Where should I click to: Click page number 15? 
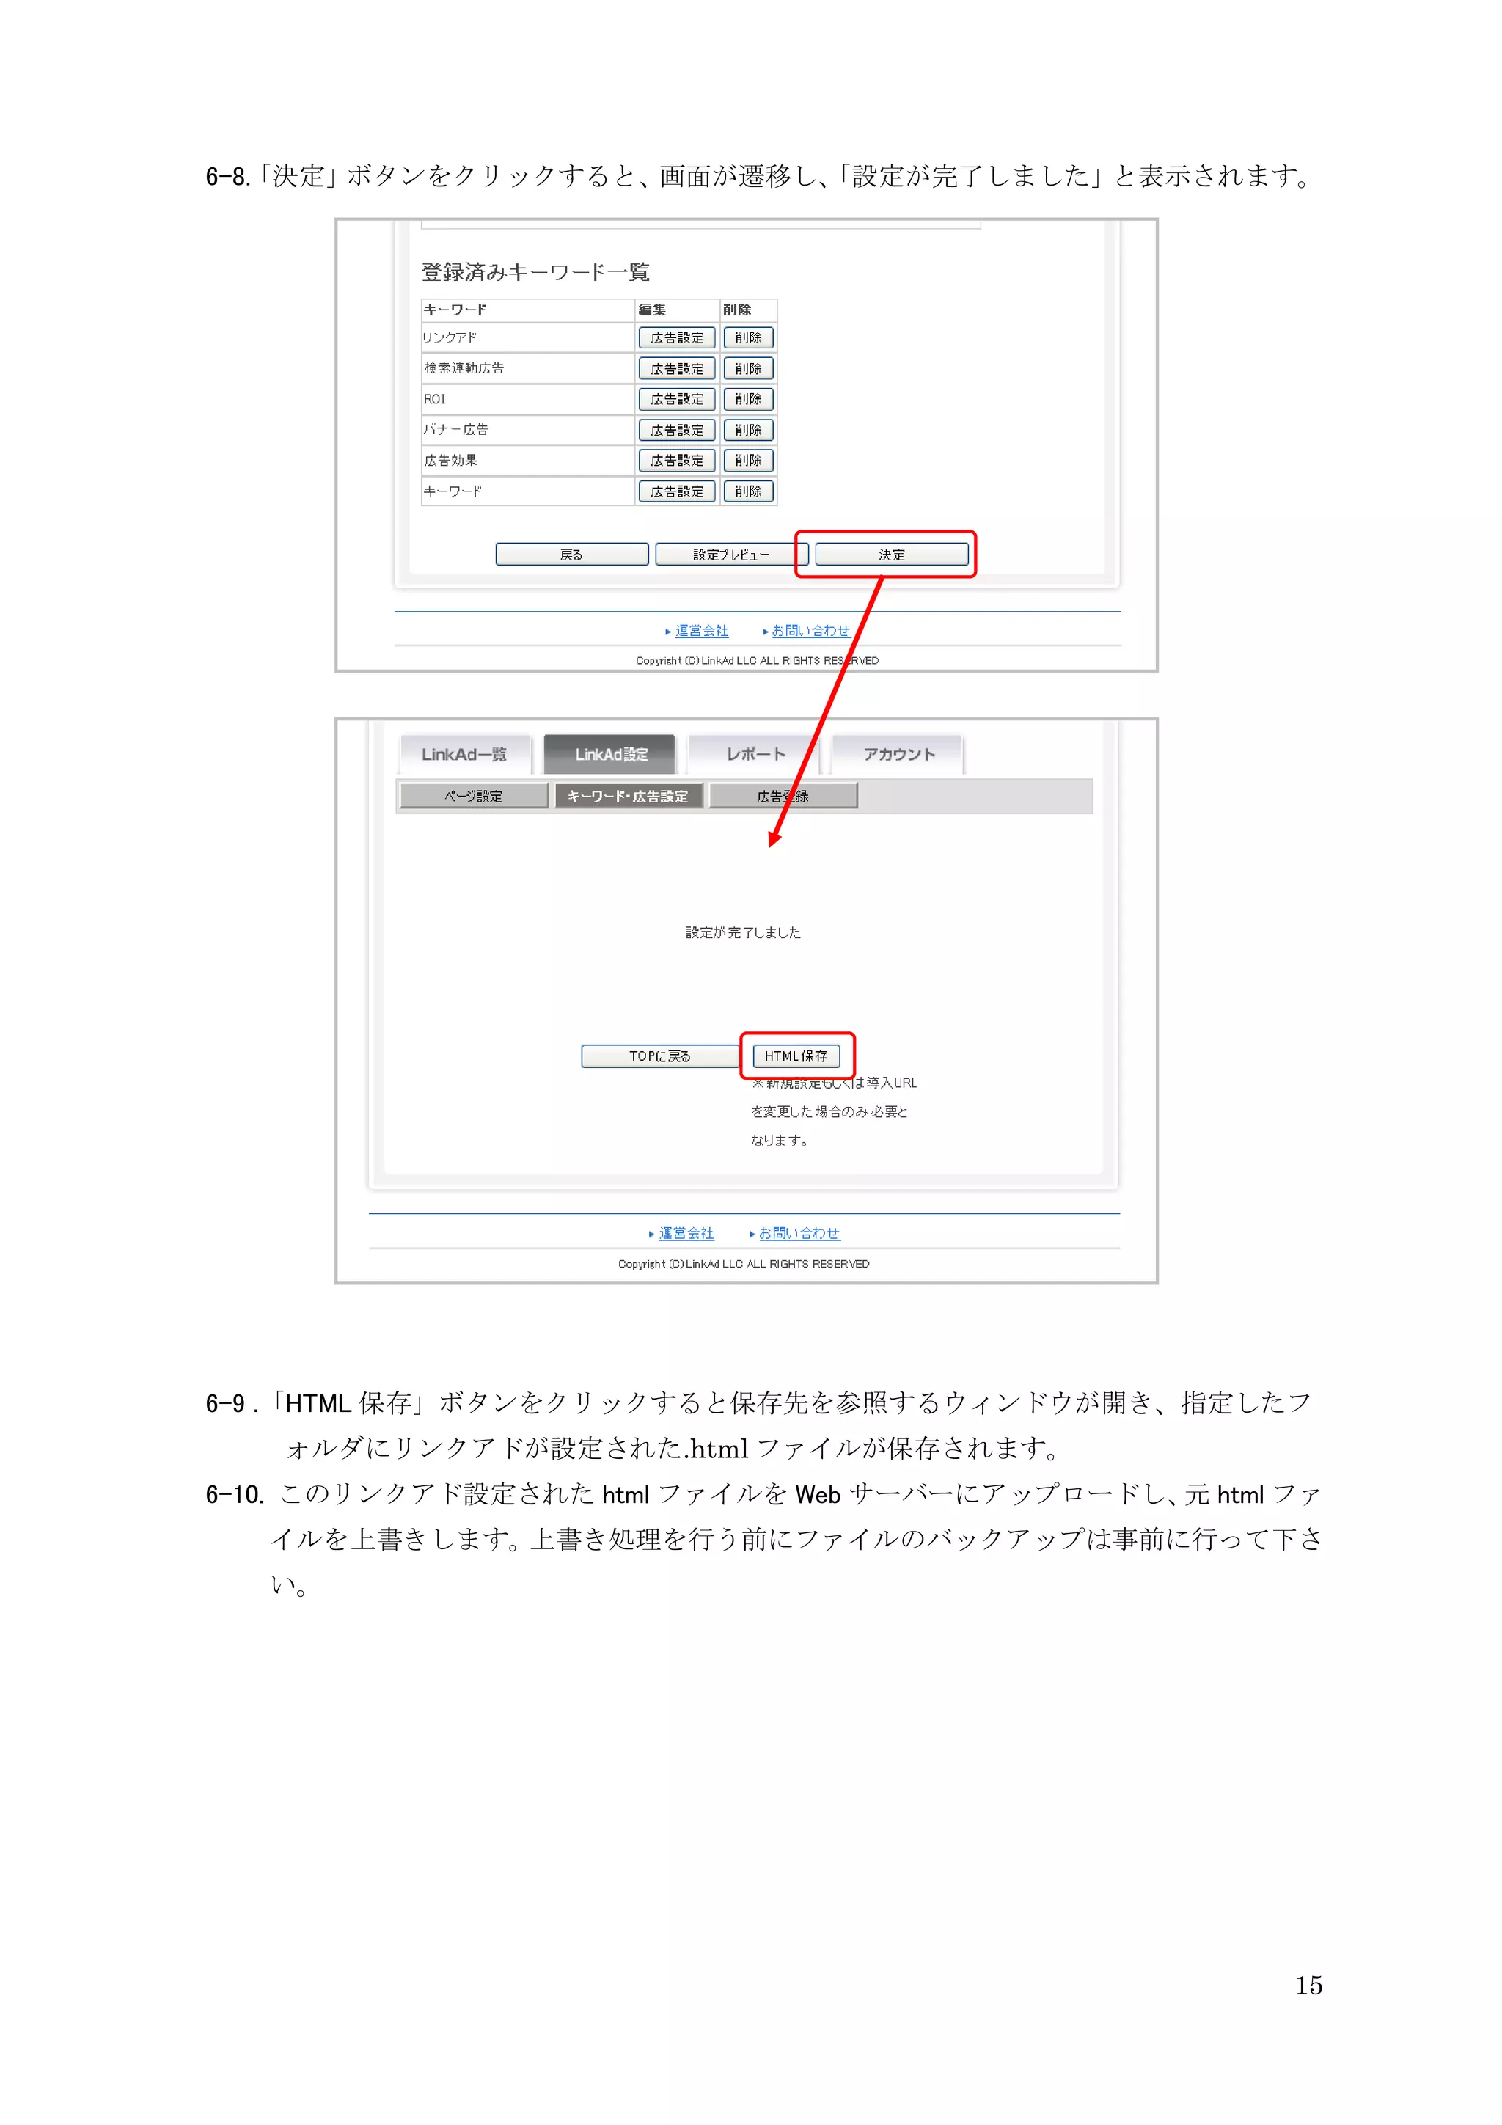click(x=1308, y=1985)
